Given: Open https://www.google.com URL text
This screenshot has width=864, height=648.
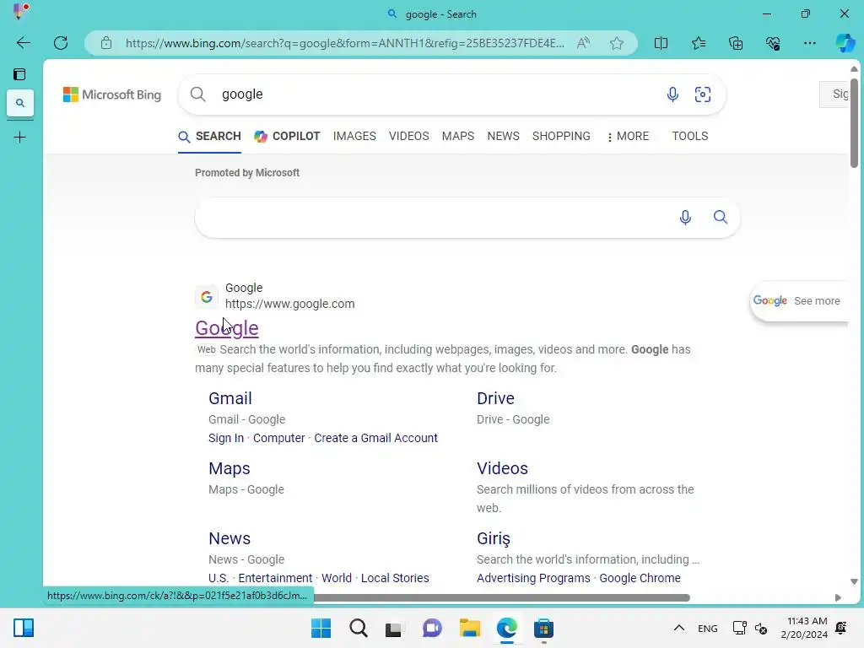Looking at the screenshot, I should [x=290, y=304].
